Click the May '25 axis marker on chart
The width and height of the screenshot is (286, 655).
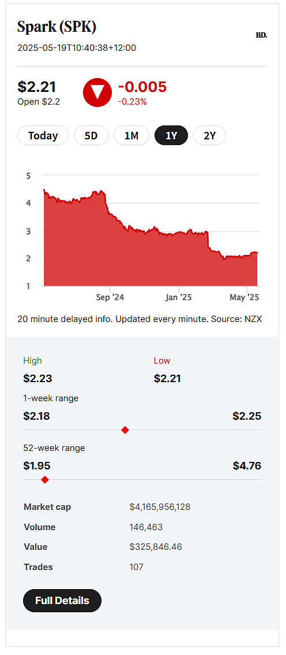pyautogui.click(x=245, y=297)
